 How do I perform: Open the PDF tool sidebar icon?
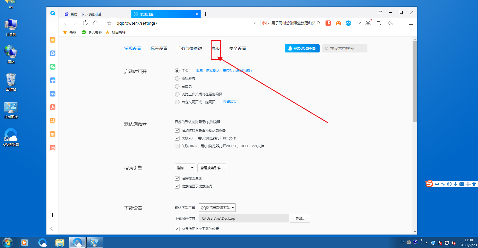tap(53, 107)
